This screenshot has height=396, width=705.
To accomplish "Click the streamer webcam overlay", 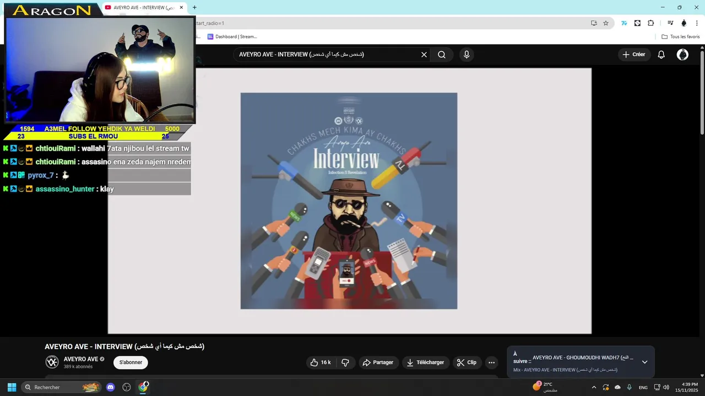I will [x=100, y=69].
